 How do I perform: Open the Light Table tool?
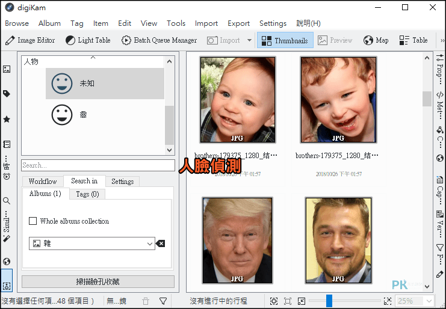point(88,40)
